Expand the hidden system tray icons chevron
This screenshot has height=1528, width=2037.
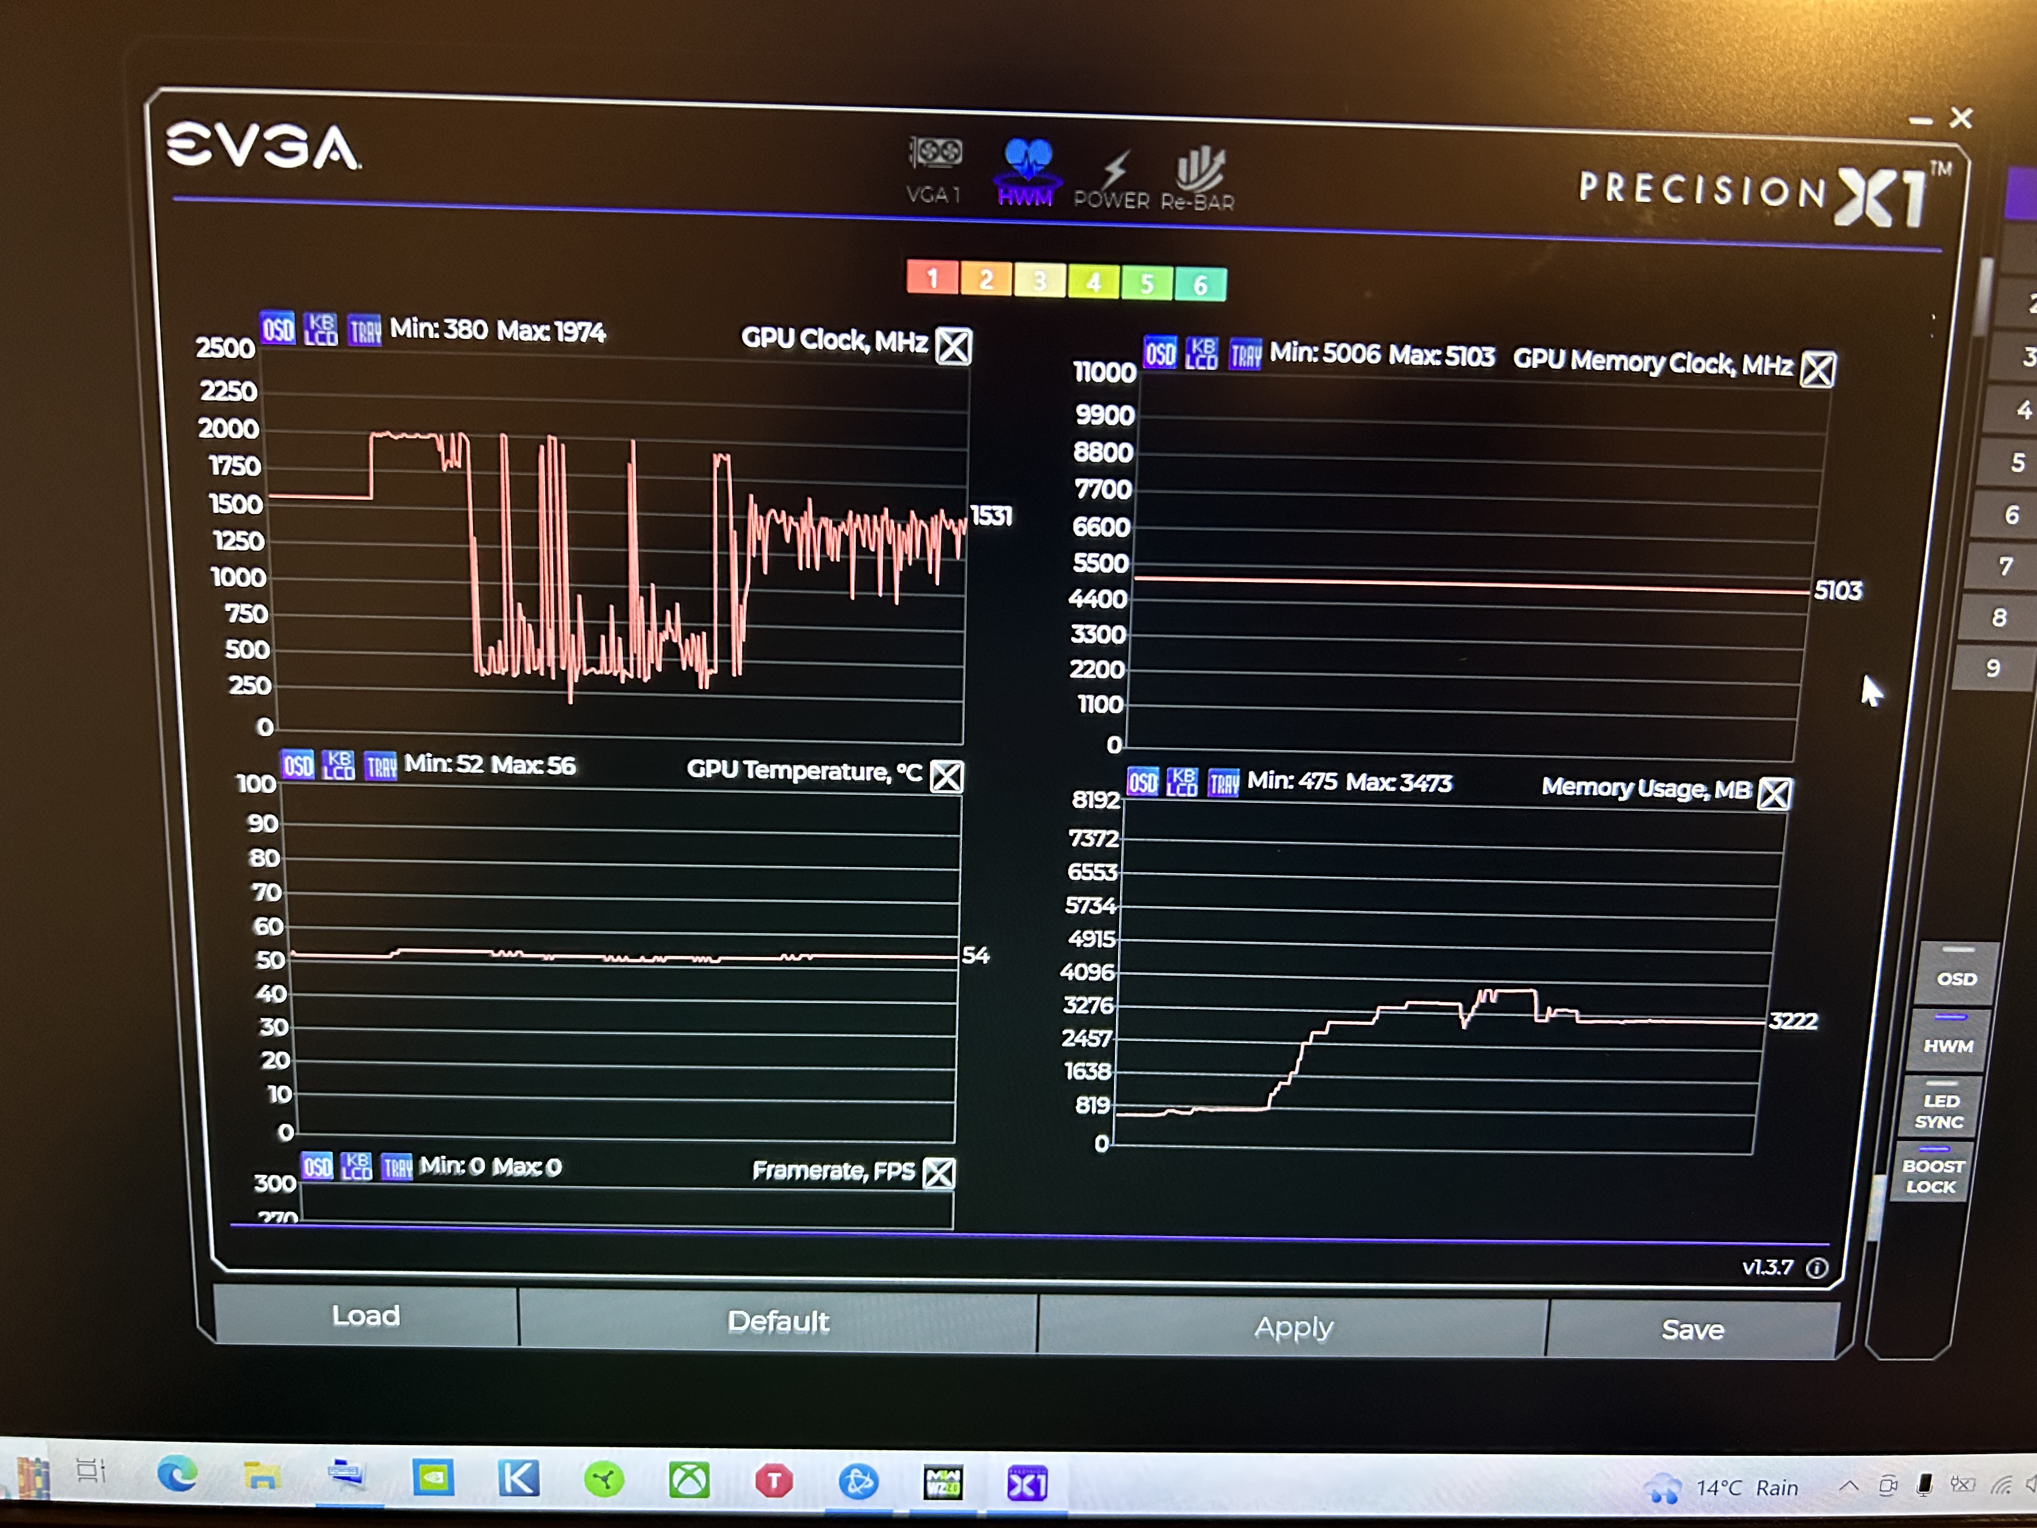coord(1848,1486)
